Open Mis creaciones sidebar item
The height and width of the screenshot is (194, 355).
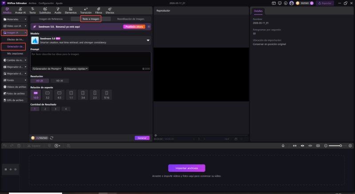click(x=15, y=54)
